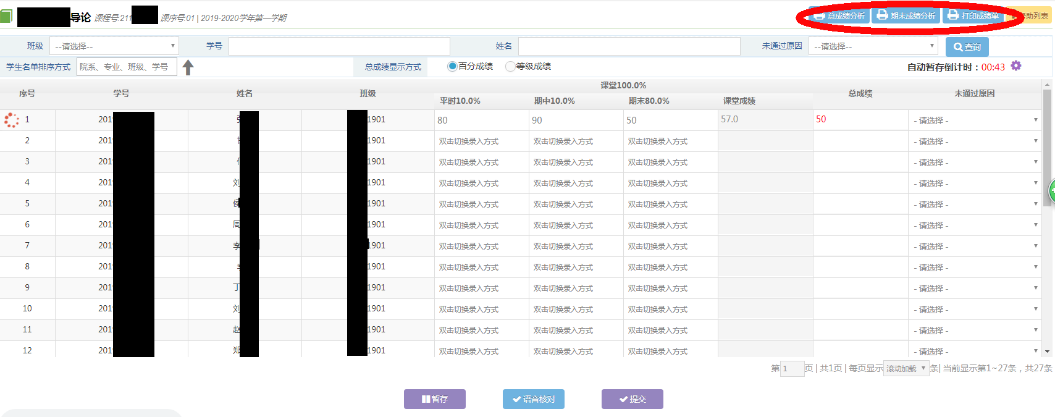Click row 3 期中 cell 双击切换录入方式

coord(576,162)
